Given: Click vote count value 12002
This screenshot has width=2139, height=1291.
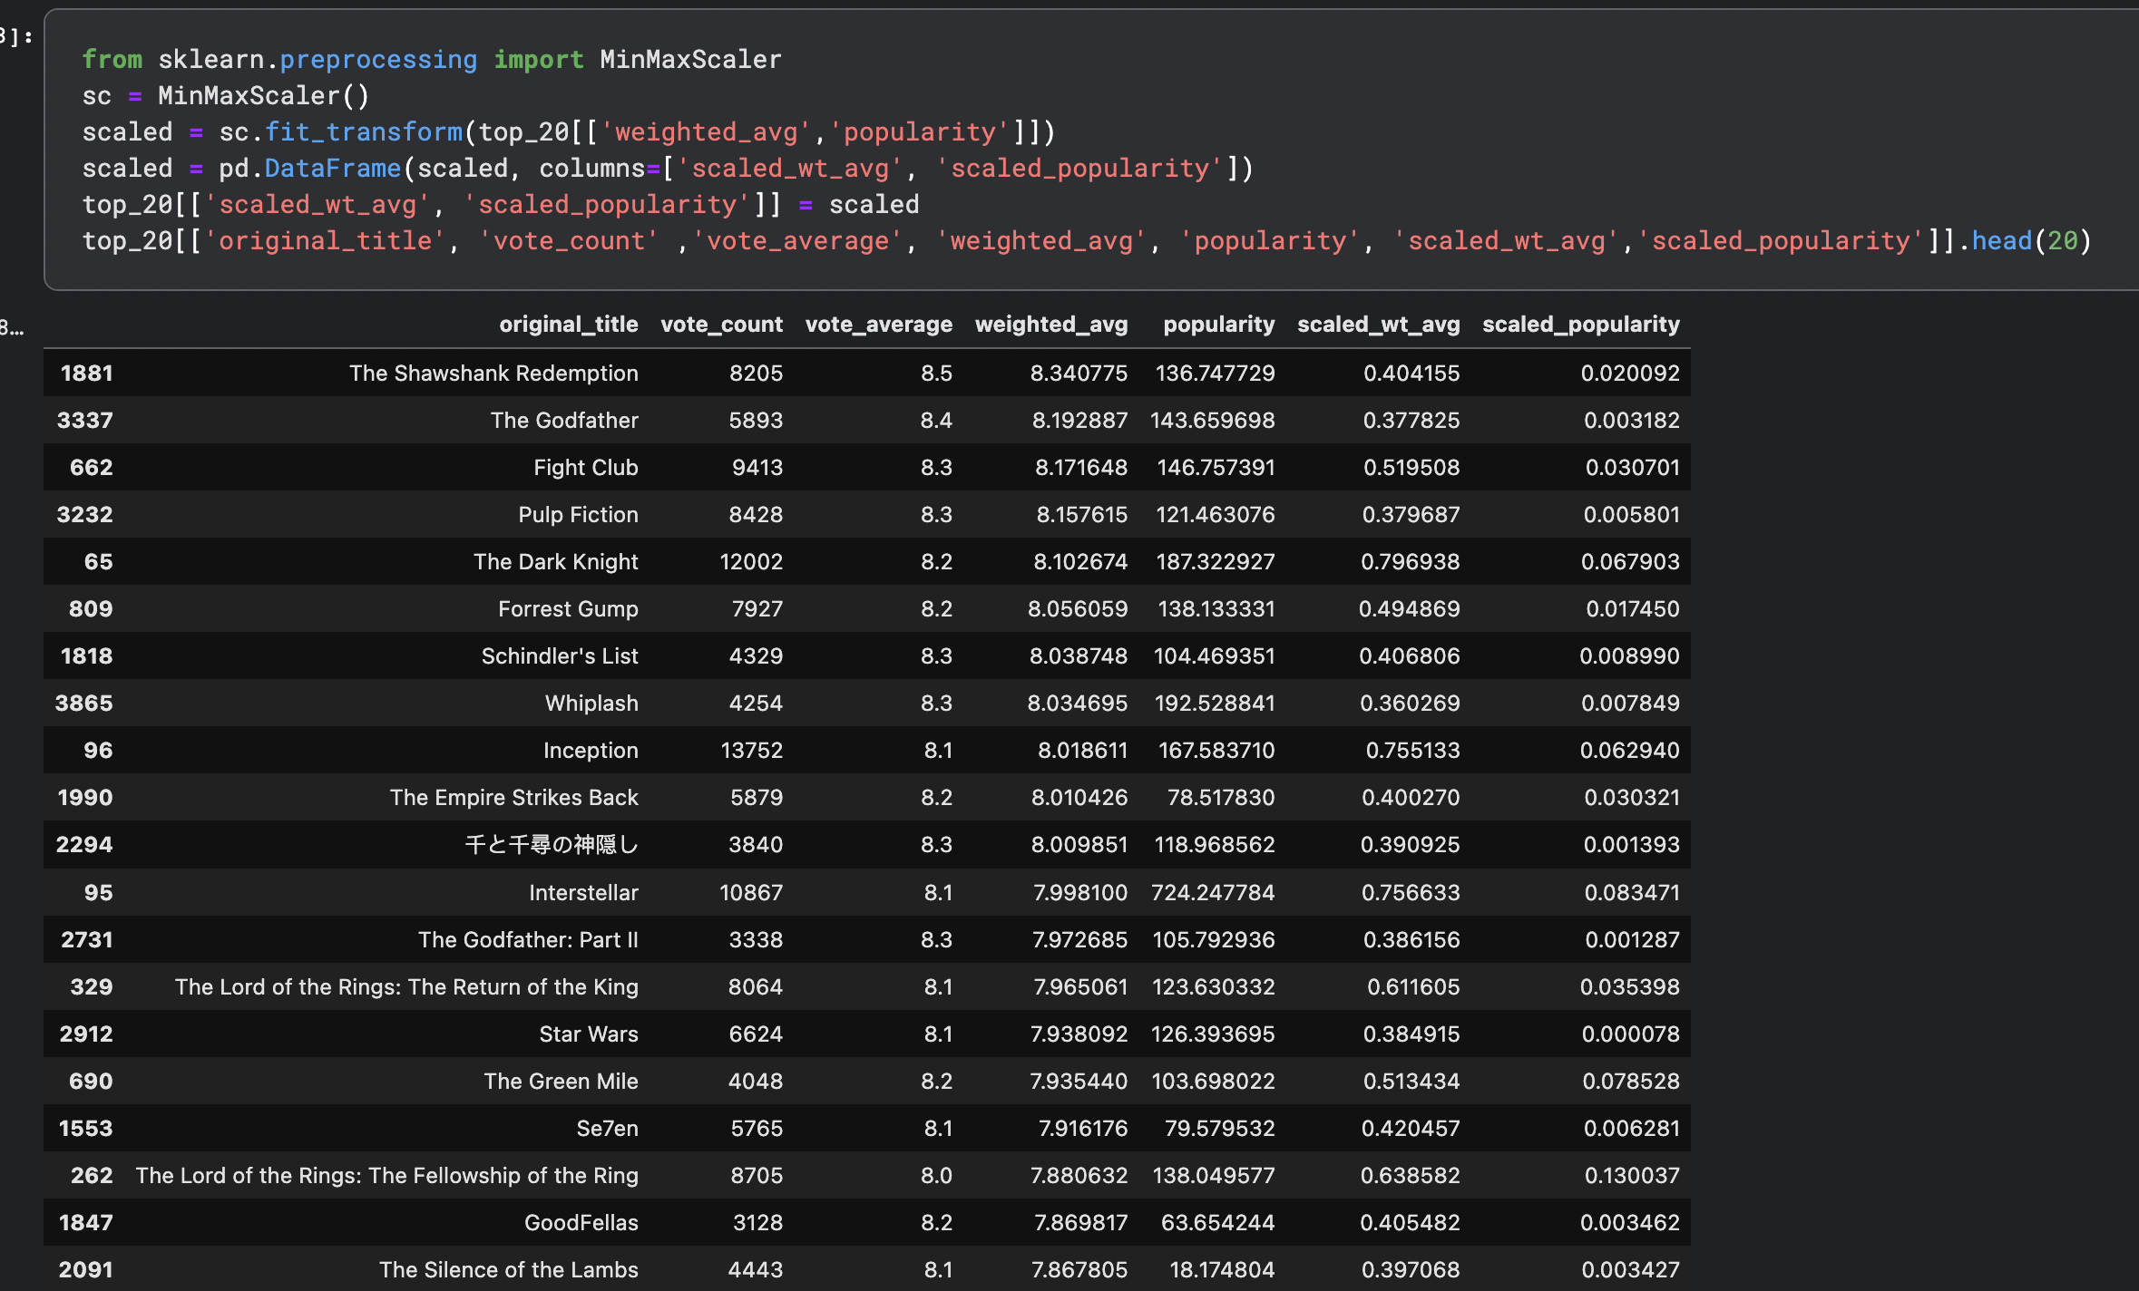Looking at the screenshot, I should tap(751, 561).
